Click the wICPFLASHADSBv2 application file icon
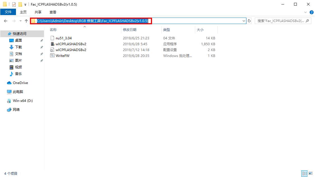The image size is (315, 177). pyautogui.click(x=52, y=44)
